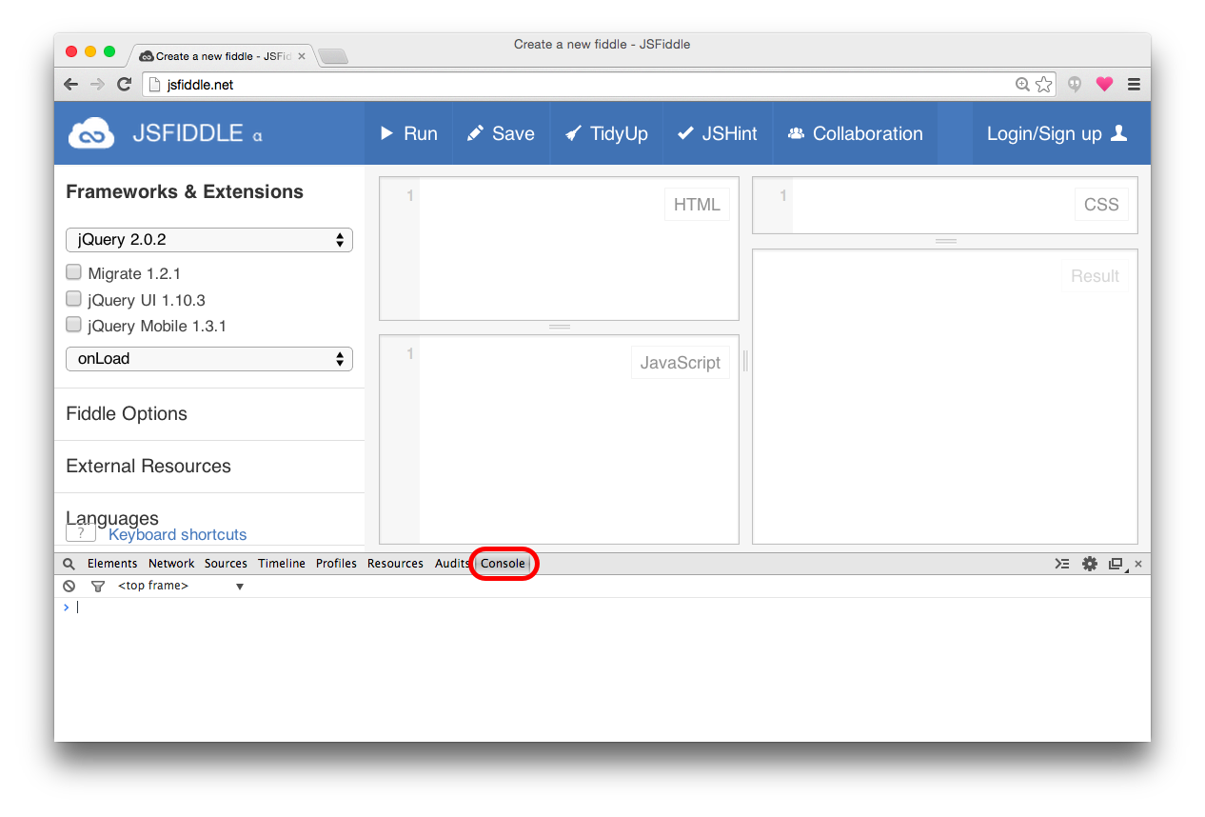Click the vertical splitter beside JavaScript pane

click(x=745, y=361)
